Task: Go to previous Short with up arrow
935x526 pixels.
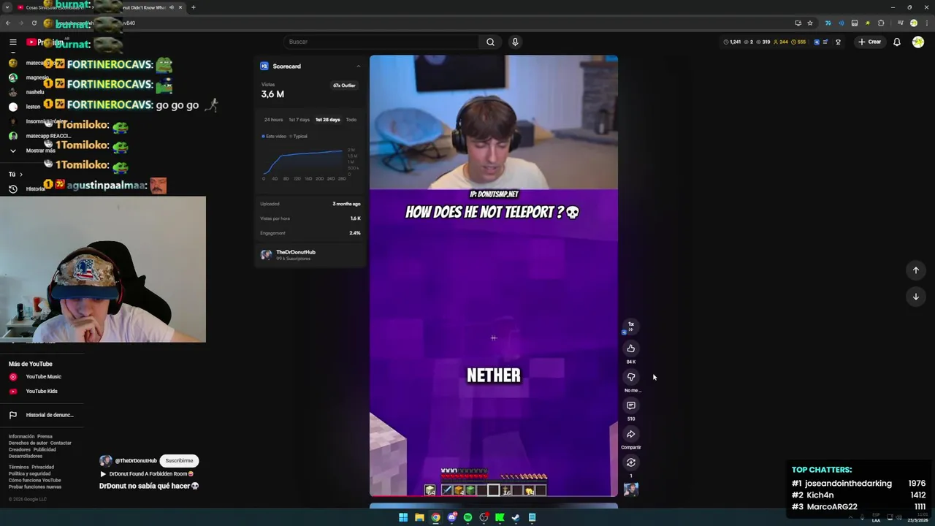Action: click(915, 270)
